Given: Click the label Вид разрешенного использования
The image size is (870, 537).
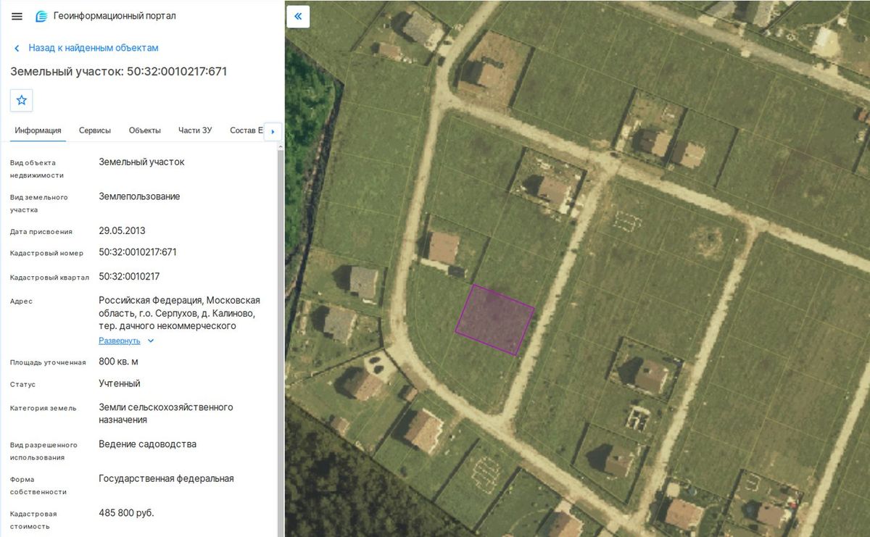Looking at the screenshot, I should pyautogui.click(x=43, y=451).
